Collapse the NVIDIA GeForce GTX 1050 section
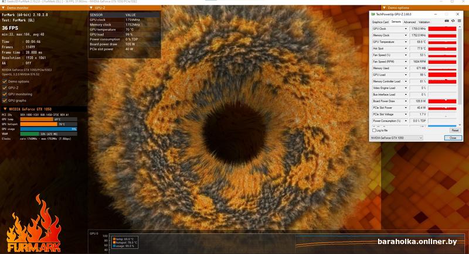Screen dimensions: 469x254 point(4,109)
